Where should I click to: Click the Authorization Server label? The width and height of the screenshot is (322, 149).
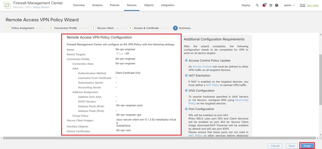click(91, 83)
